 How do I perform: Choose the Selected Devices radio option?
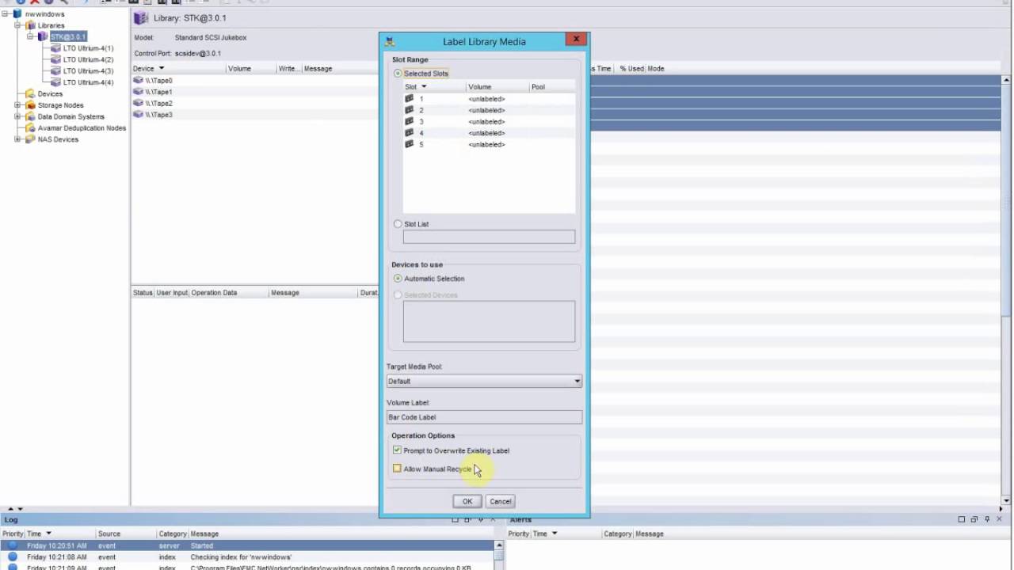pyautogui.click(x=398, y=295)
